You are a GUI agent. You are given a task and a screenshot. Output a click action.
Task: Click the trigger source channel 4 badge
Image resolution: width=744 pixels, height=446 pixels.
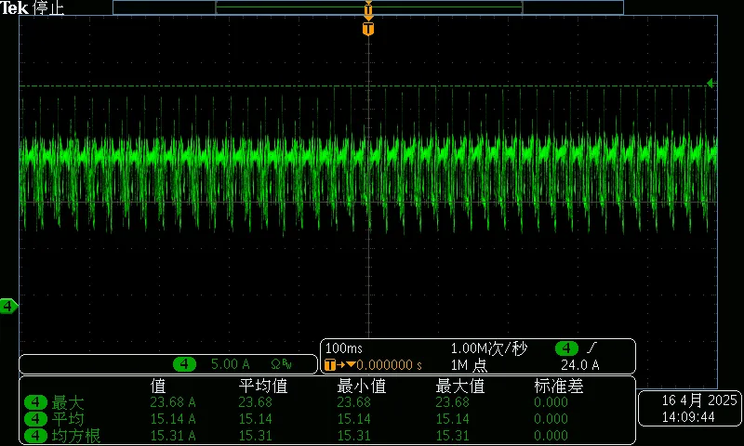point(566,348)
